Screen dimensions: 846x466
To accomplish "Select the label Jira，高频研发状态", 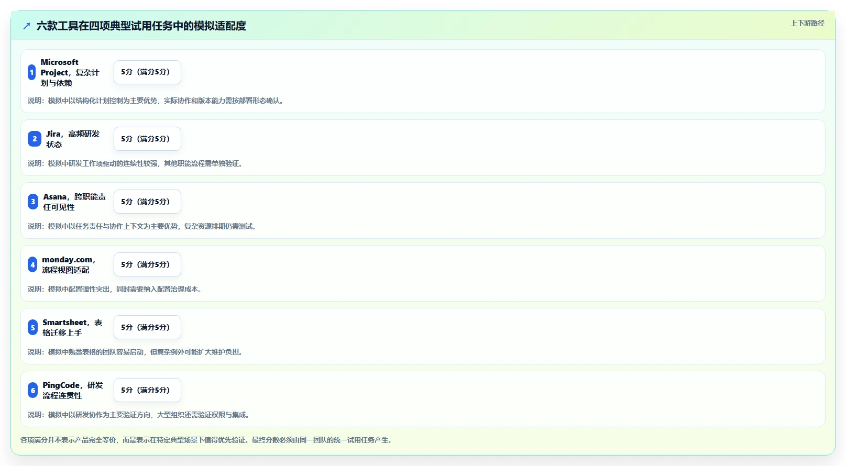I will [x=73, y=139].
